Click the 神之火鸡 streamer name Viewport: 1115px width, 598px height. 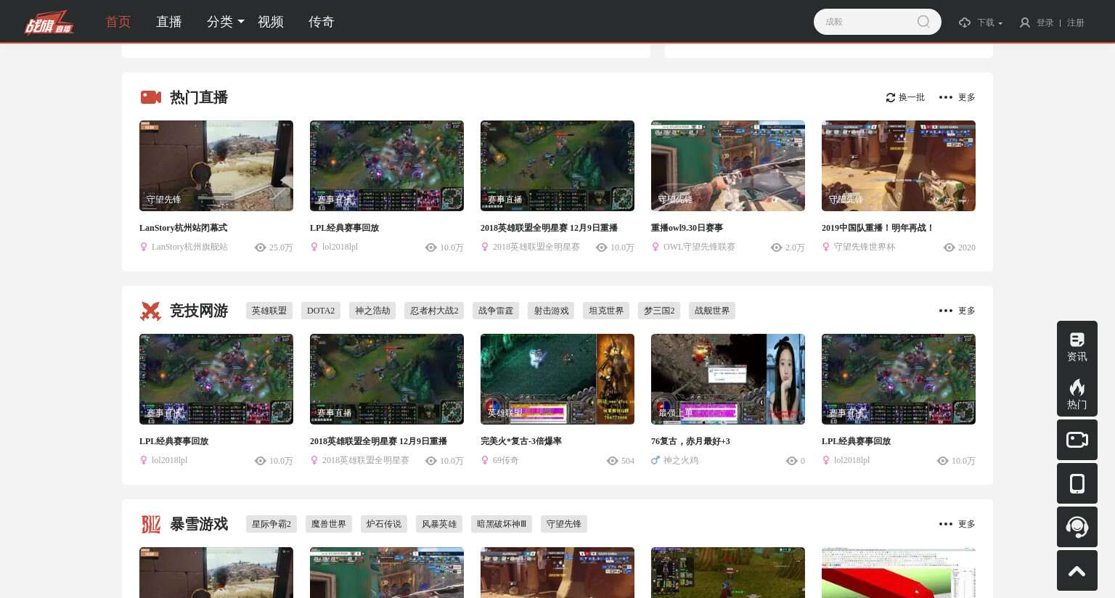(681, 460)
